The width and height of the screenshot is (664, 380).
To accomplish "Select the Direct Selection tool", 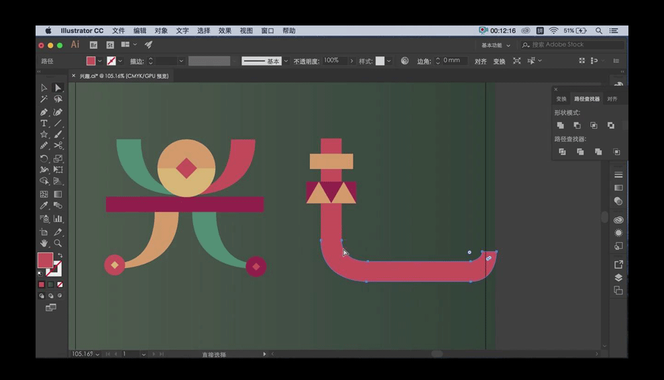I will click(58, 88).
